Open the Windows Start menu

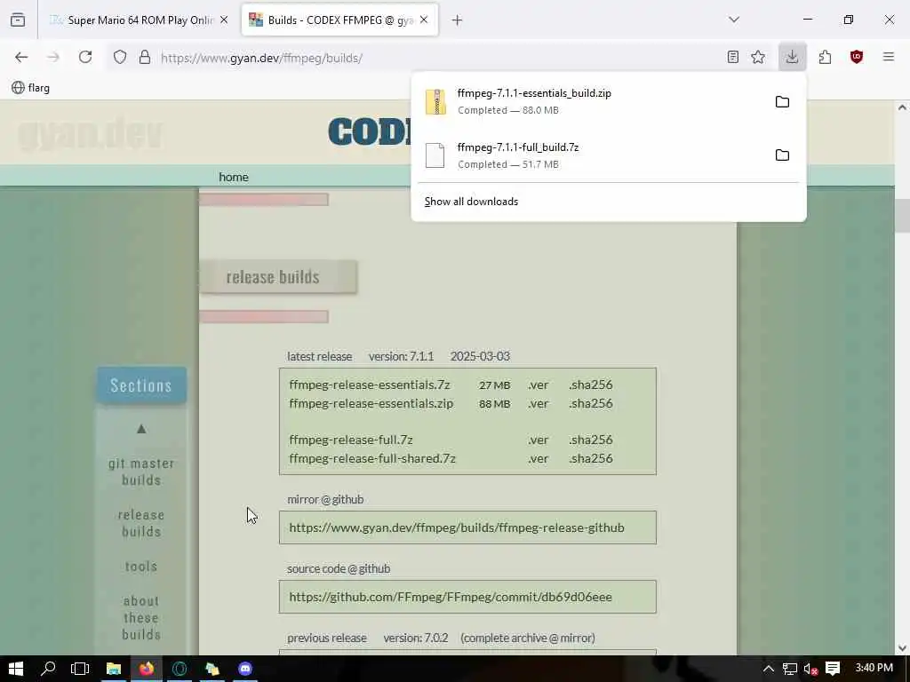click(16, 669)
